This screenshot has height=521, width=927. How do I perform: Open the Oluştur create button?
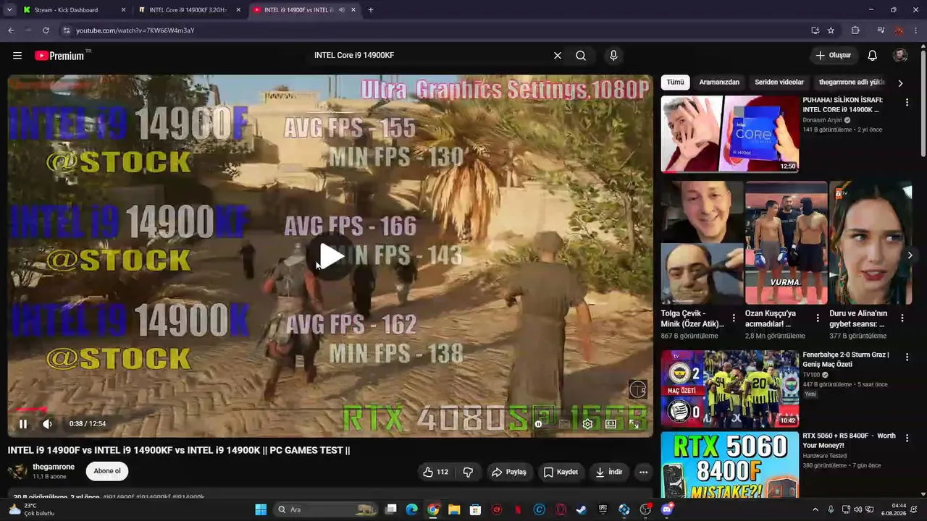834,56
